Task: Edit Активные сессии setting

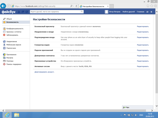Action: tap(143, 66)
